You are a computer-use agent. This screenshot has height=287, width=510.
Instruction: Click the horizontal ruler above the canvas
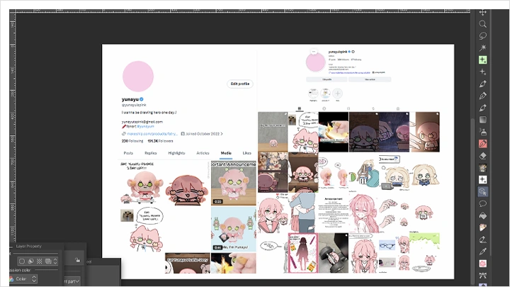pyautogui.click(x=243, y=11)
